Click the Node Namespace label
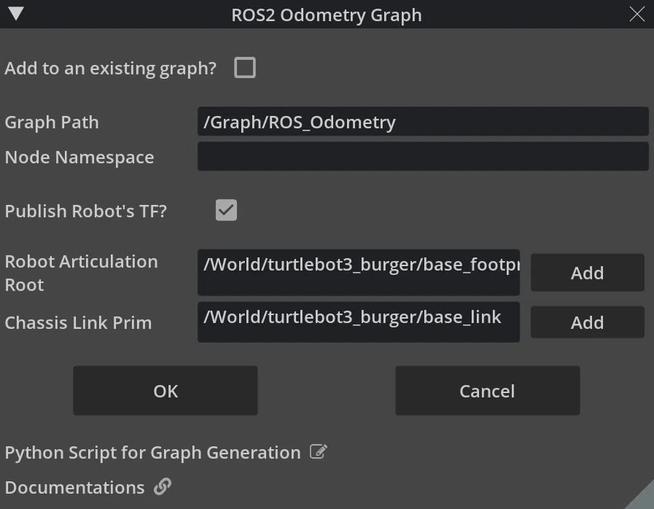654x509 pixels. [x=79, y=158]
